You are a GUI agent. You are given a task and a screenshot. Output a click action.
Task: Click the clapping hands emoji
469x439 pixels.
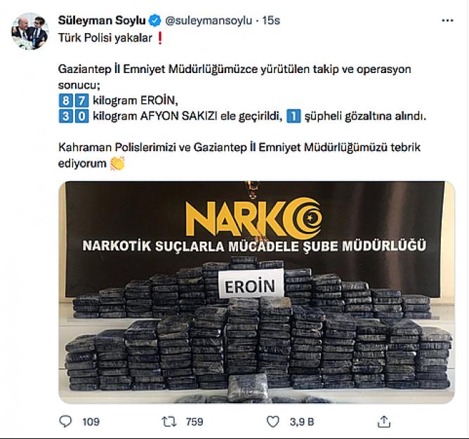tap(117, 164)
